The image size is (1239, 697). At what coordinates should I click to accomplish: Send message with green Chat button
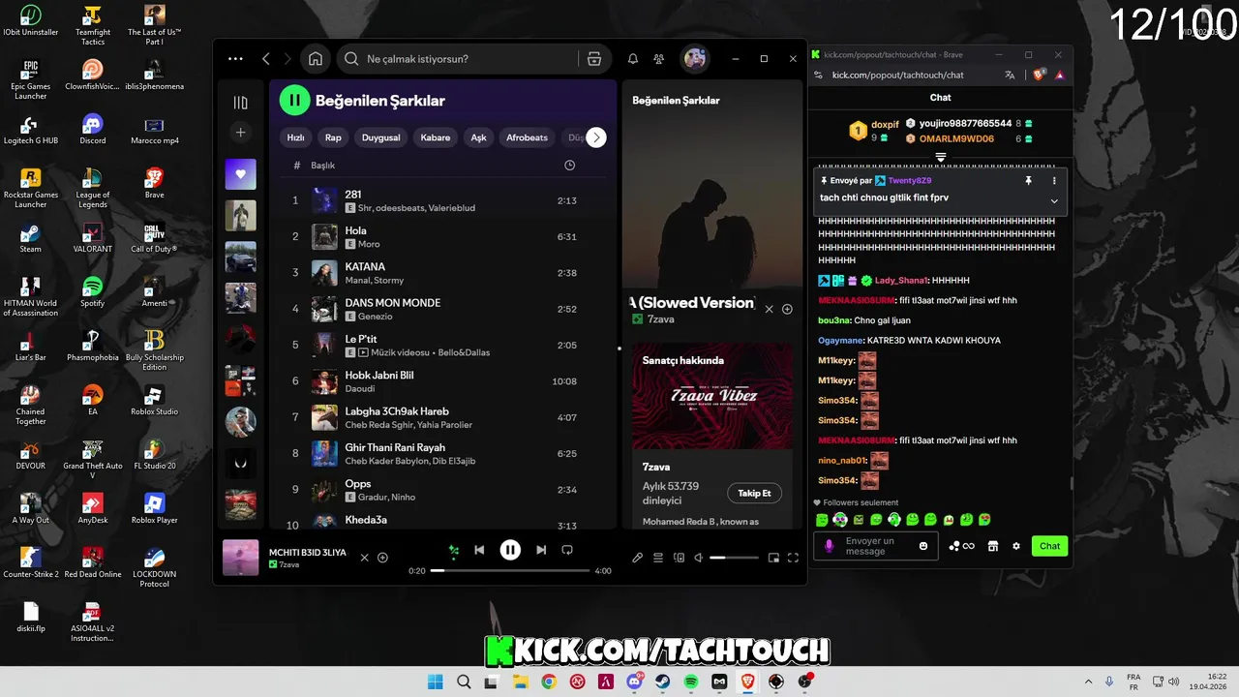(1049, 546)
